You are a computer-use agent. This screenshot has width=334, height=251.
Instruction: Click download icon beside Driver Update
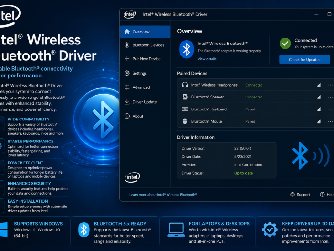click(127, 101)
